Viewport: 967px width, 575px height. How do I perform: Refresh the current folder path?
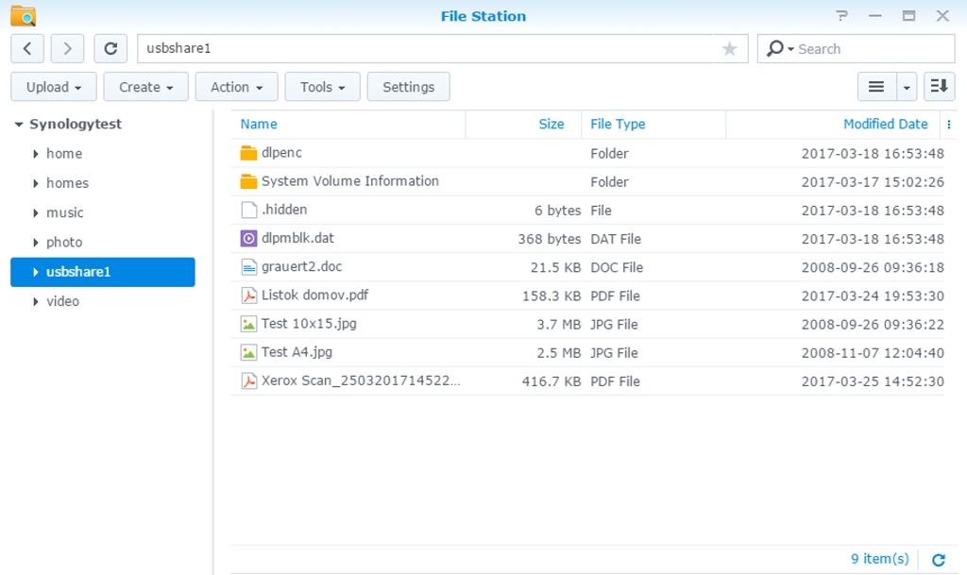pyautogui.click(x=110, y=49)
